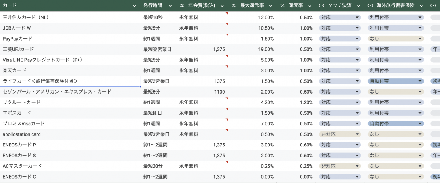
Task: Select 10.50% max reward rate cell
Action: click(252, 28)
